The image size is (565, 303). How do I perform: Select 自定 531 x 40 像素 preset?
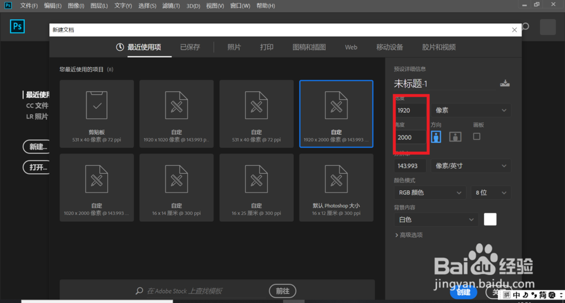(257, 114)
